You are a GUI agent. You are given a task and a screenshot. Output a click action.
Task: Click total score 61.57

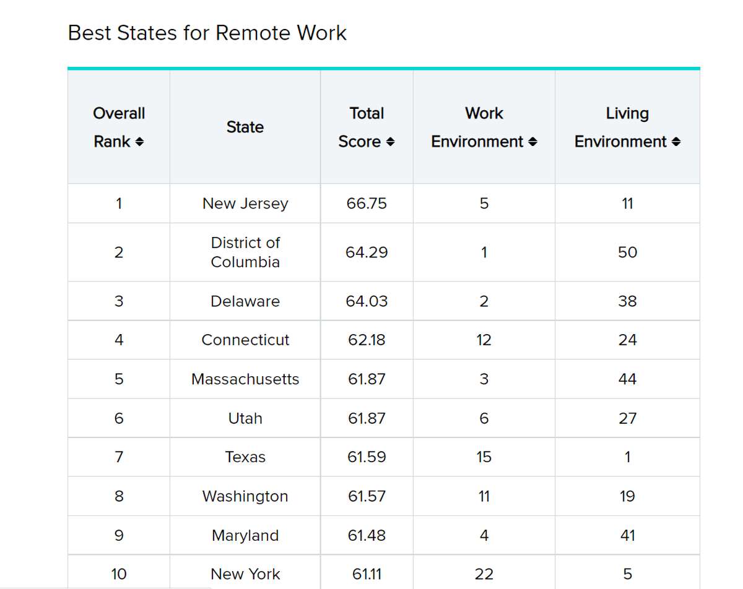[367, 496]
